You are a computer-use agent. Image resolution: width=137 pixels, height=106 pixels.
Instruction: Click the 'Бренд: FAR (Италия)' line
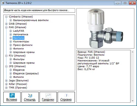91,52
